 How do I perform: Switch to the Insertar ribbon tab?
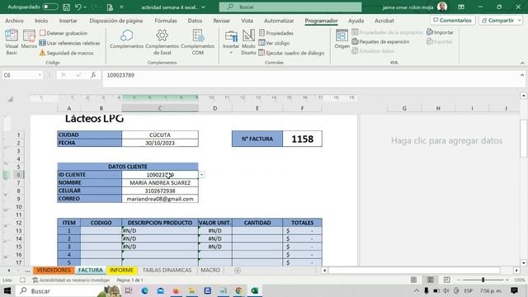pyautogui.click(x=68, y=21)
